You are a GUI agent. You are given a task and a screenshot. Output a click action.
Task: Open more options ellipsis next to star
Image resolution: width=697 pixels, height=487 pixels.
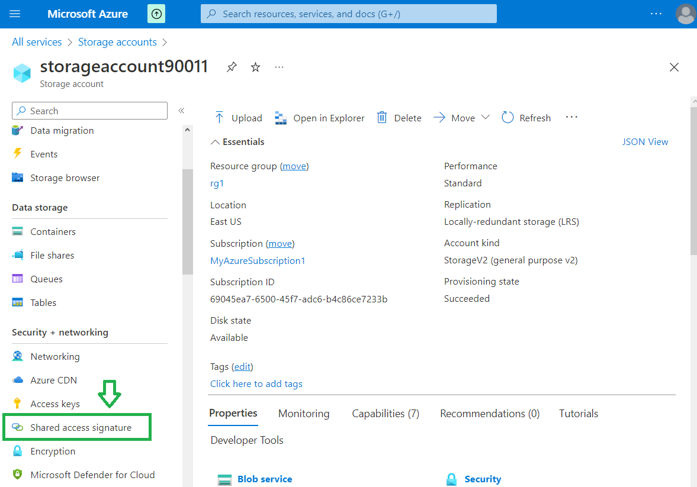point(279,67)
